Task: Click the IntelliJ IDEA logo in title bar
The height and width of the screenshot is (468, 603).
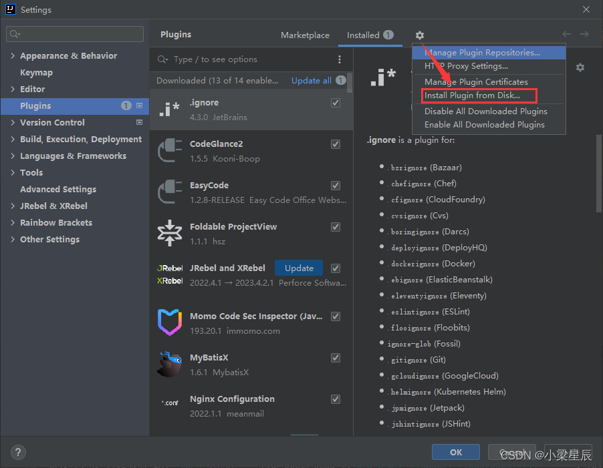Action: coord(11,9)
